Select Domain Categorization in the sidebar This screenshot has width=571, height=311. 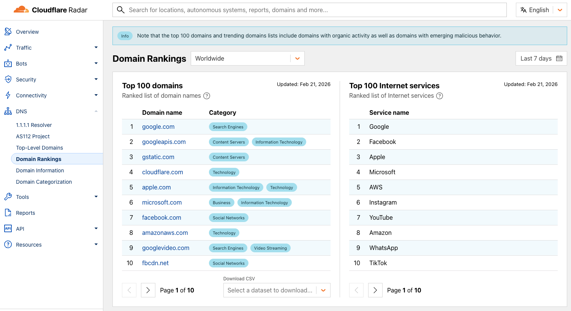(x=44, y=182)
